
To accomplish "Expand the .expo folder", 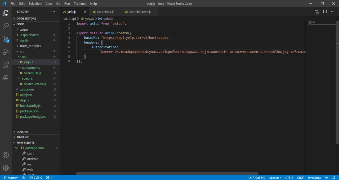I will (x=36, y=30).
